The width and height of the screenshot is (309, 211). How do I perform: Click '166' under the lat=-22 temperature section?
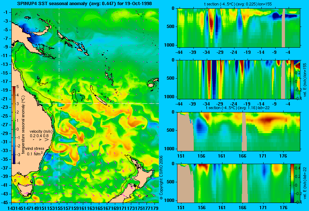point(242,156)
